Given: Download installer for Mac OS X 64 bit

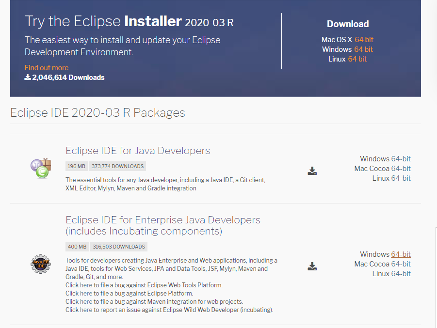Looking at the screenshot, I should [364, 40].
